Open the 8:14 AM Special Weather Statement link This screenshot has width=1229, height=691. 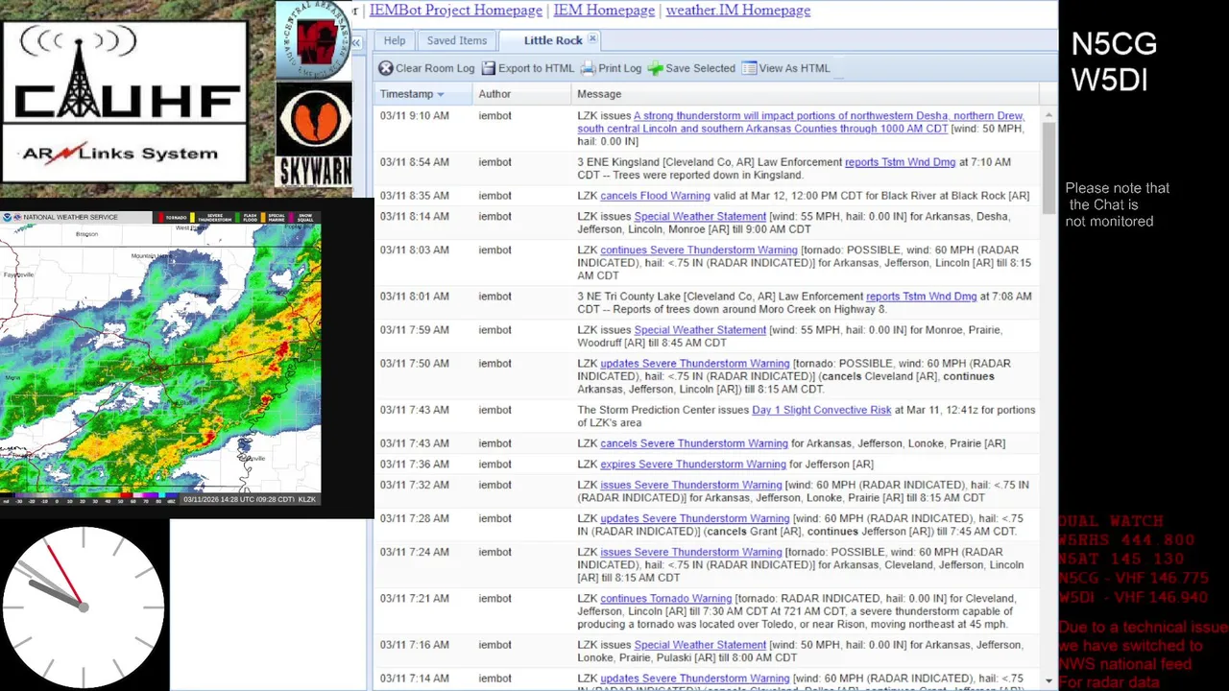(700, 217)
